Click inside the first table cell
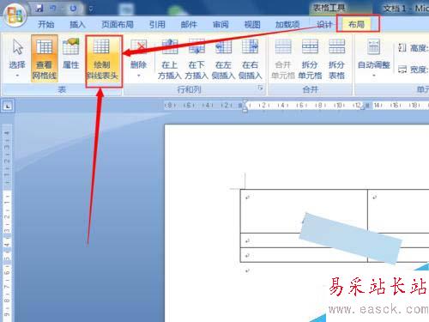 click(x=304, y=210)
